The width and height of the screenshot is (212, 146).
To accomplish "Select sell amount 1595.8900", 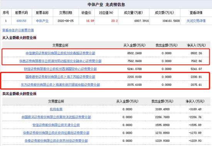I will pos(162,125).
